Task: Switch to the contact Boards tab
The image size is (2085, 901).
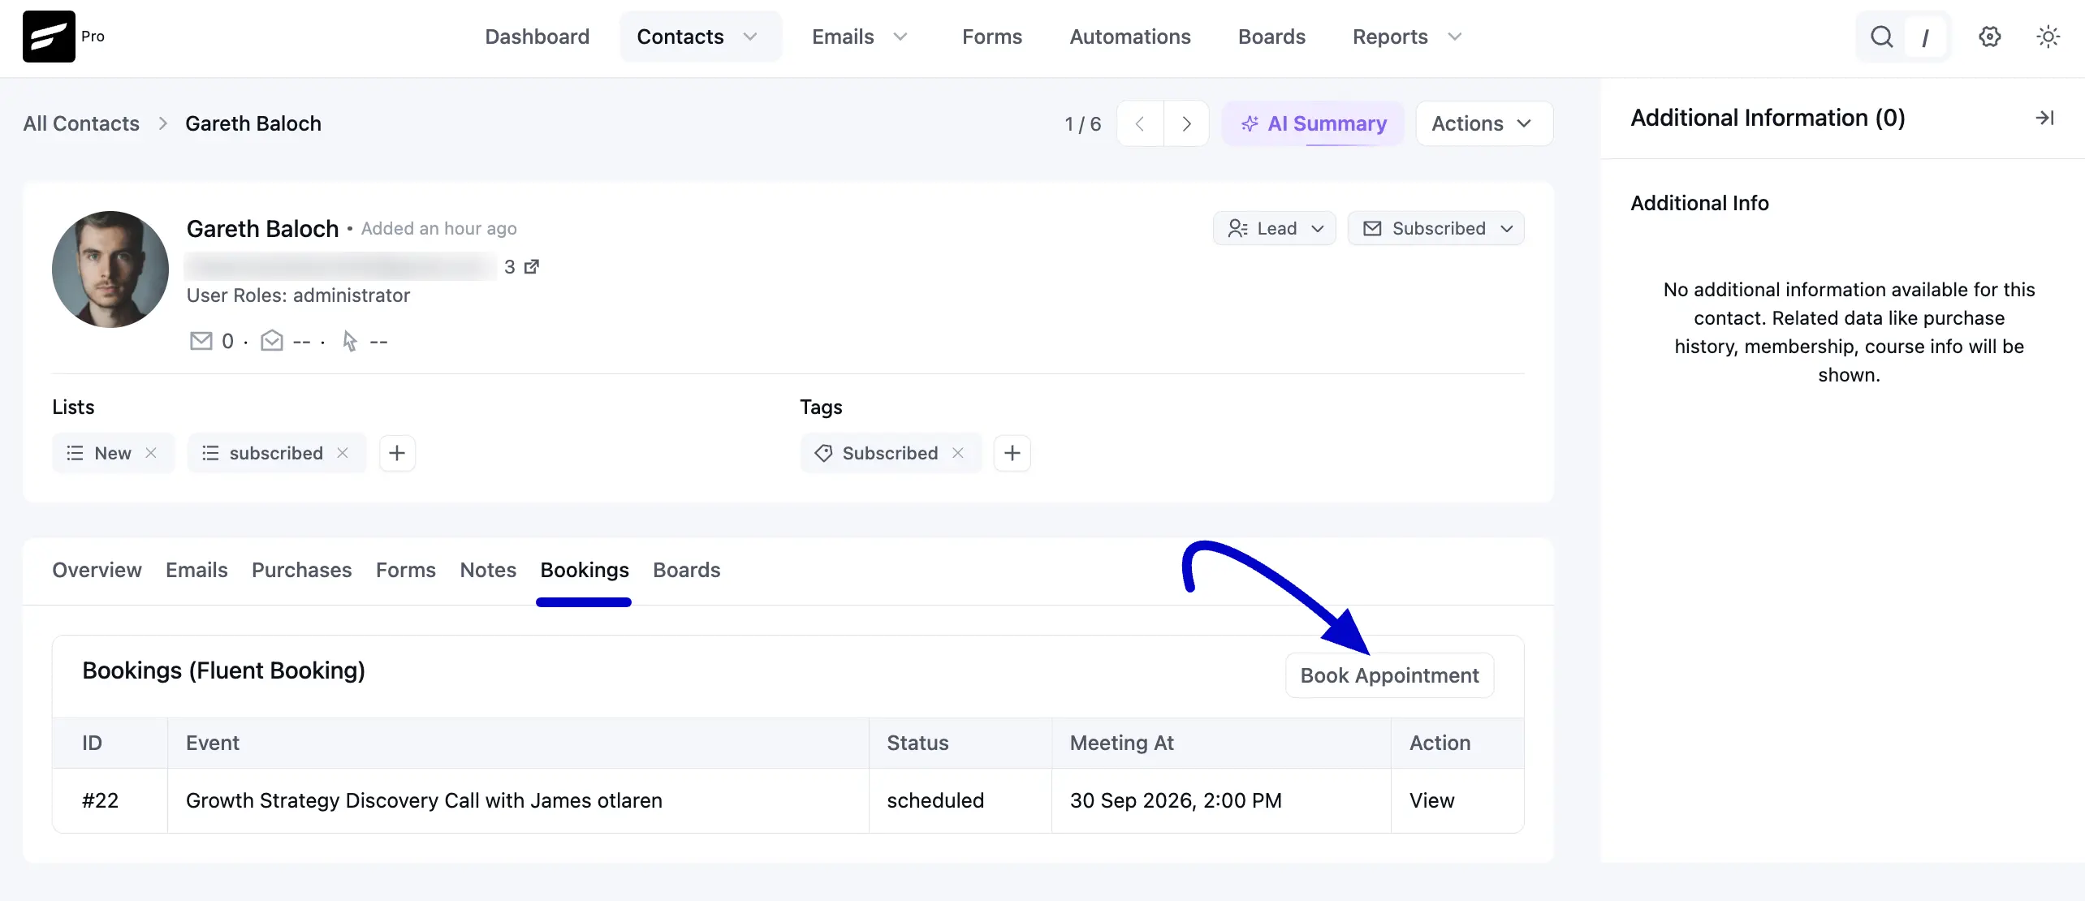Action: 687,570
